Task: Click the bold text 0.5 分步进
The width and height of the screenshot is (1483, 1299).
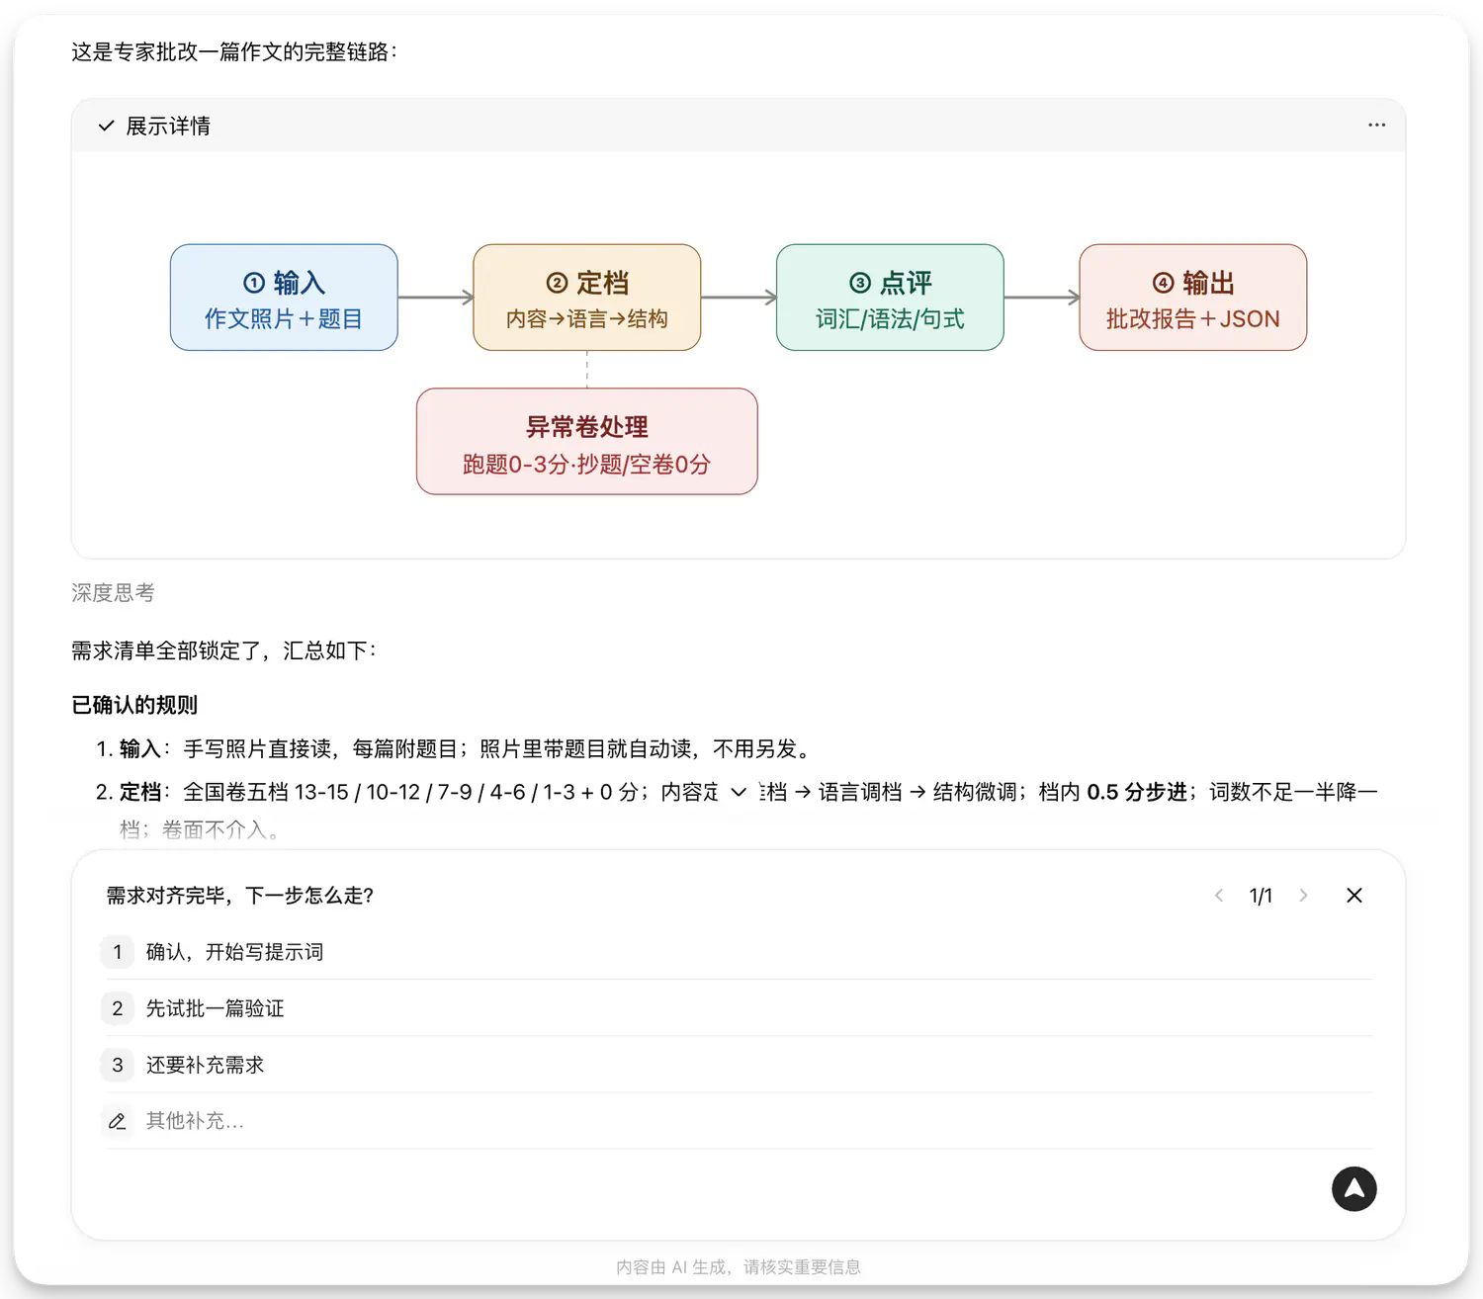Action: [1137, 792]
